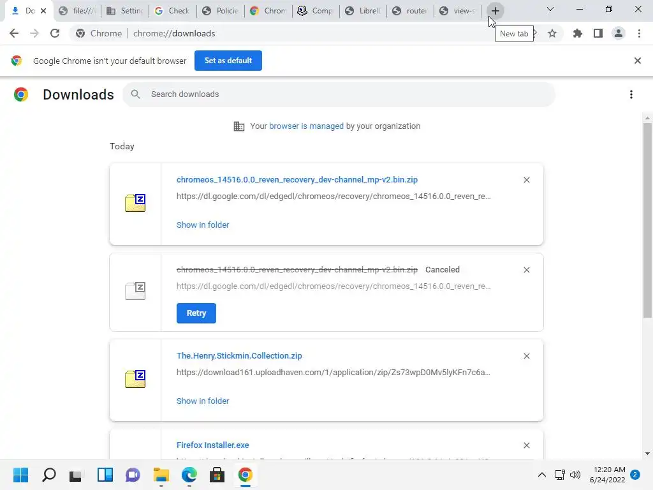
Task: Click the Chrome site info chip
Action: click(99, 33)
